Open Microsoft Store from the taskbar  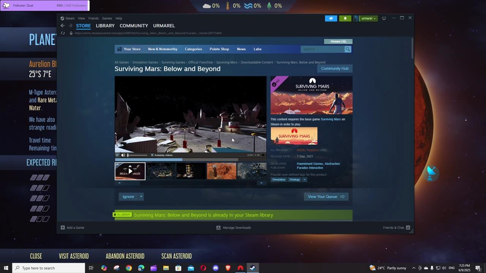pos(178,268)
